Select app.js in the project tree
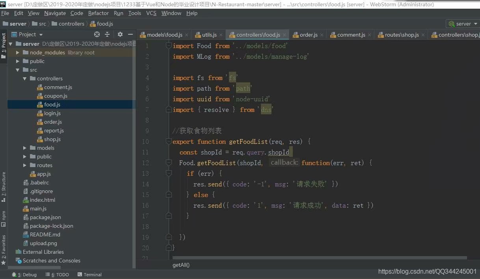 coord(44,174)
